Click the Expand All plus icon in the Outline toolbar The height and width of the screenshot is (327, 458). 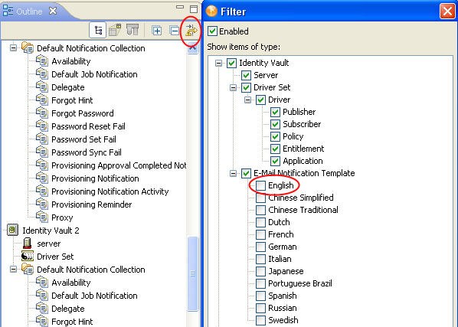coord(157,31)
